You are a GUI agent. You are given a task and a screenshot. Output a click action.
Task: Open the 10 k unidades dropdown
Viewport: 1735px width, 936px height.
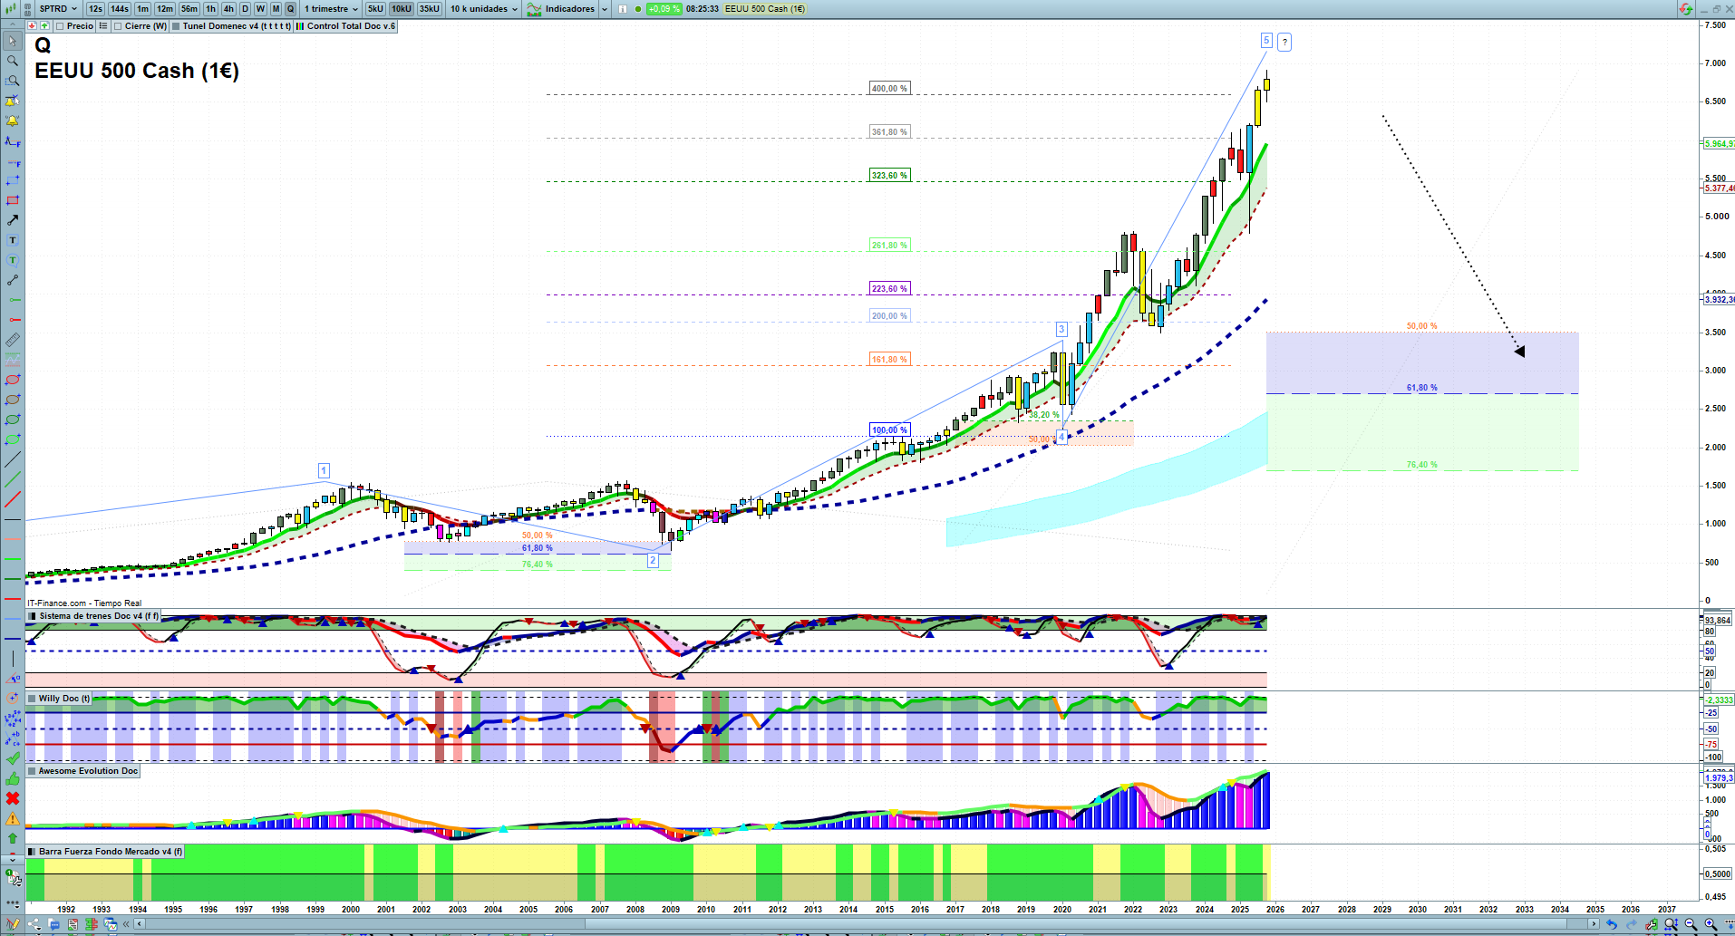pyautogui.click(x=484, y=9)
